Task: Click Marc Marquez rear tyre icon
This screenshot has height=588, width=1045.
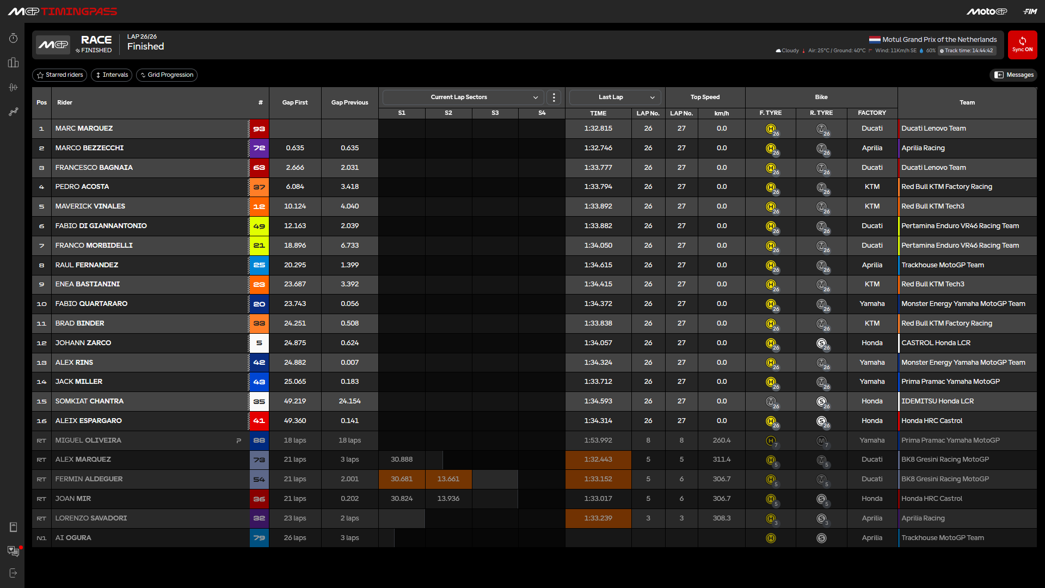Action: [x=822, y=129]
